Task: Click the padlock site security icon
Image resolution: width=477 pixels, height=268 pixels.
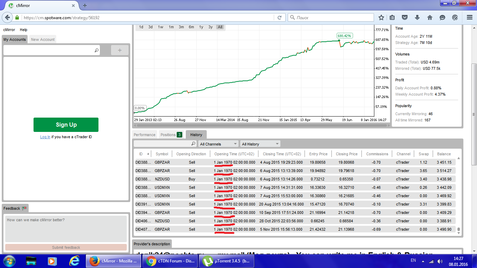Action: click(17, 17)
